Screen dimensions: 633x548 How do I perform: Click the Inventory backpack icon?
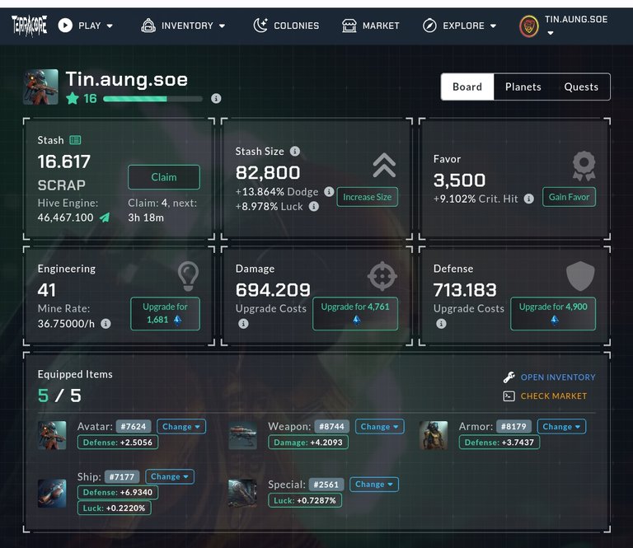click(148, 26)
